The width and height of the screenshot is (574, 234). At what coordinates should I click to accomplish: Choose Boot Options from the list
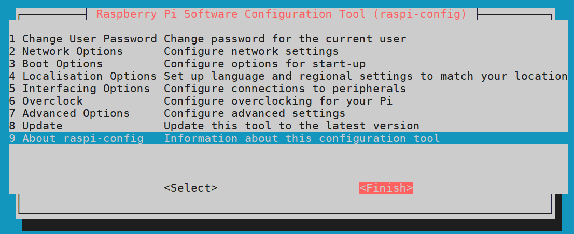56,64
